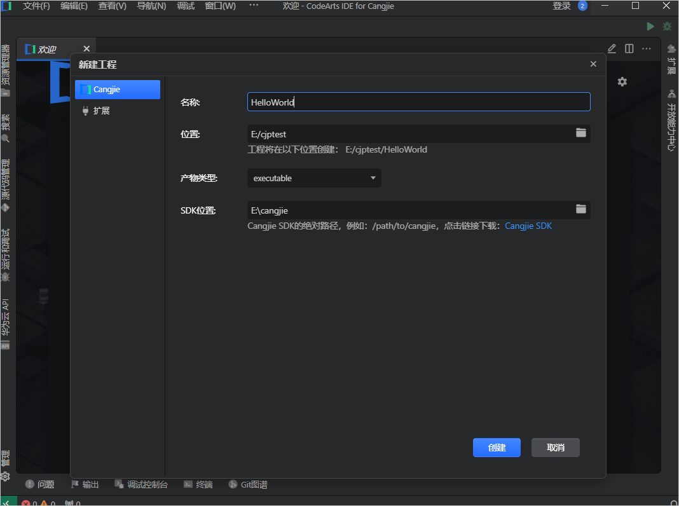Select Cangjie project type in dialog list
The image size is (679, 506).
[x=118, y=89]
